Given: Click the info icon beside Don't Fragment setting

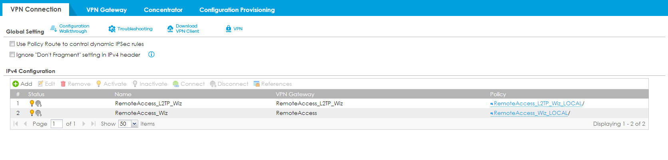Looking at the screenshot, I should click(x=151, y=55).
